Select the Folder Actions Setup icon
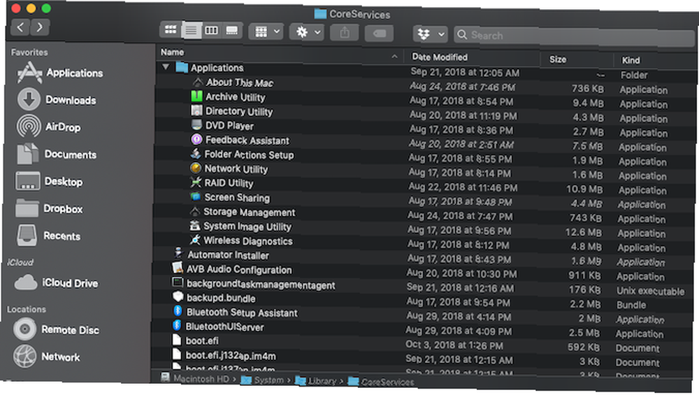Screen dimensions: 699x395 point(196,154)
